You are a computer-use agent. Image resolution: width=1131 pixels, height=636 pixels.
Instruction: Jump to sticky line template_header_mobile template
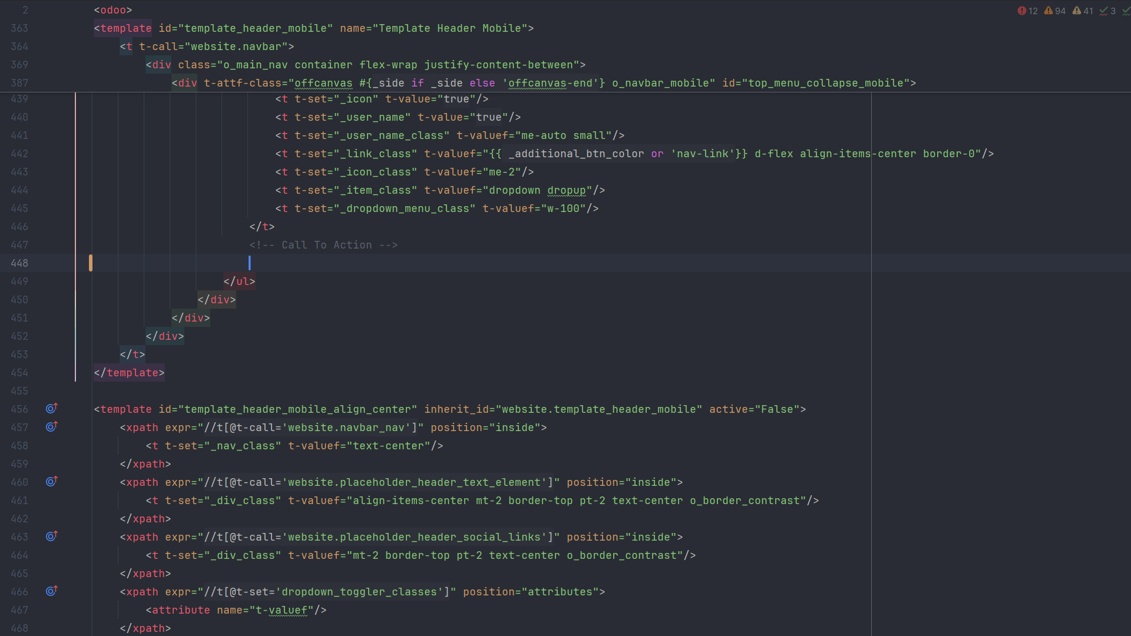(313, 28)
